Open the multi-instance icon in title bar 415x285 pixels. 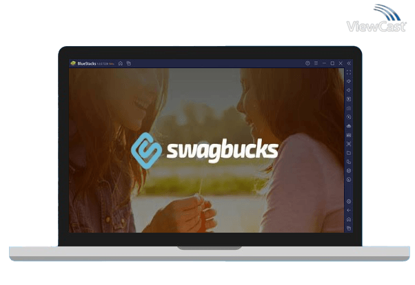coord(129,63)
